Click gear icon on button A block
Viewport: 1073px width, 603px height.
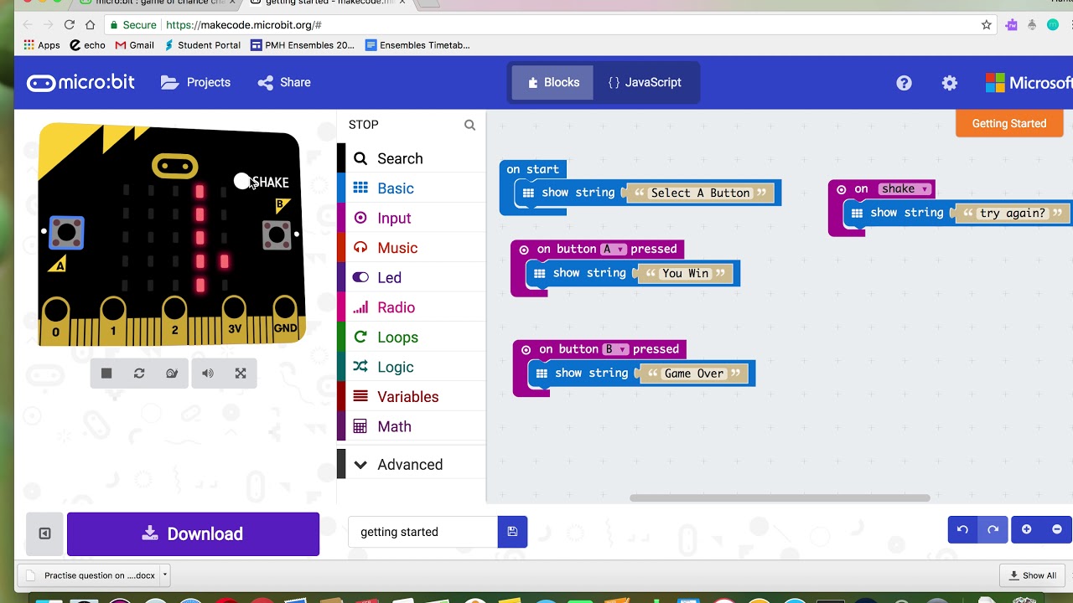pos(524,250)
